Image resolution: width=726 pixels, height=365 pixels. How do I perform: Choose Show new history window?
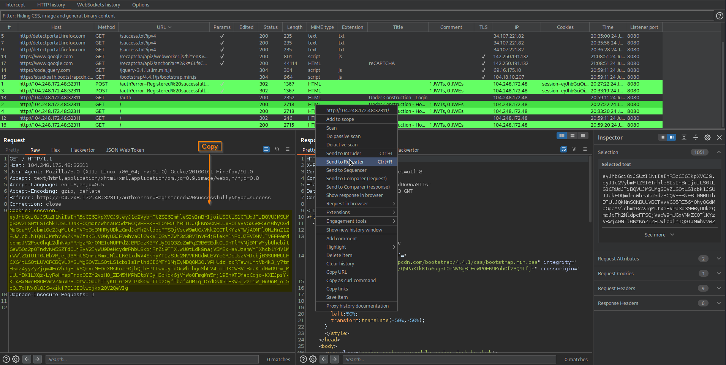(x=356, y=230)
